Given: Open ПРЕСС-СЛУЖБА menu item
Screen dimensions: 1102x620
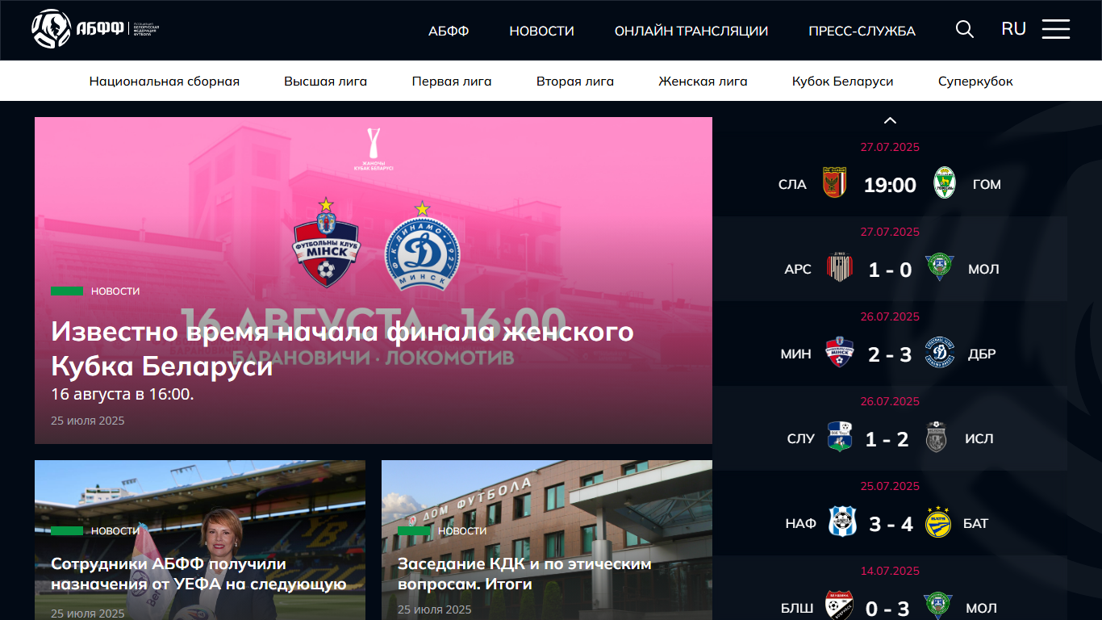Looking at the screenshot, I should pos(862,31).
